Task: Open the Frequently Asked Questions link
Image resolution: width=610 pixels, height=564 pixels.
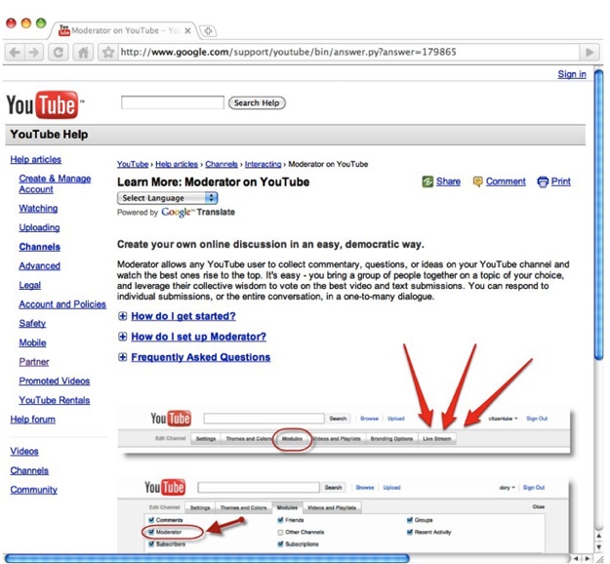Action: pyautogui.click(x=201, y=357)
